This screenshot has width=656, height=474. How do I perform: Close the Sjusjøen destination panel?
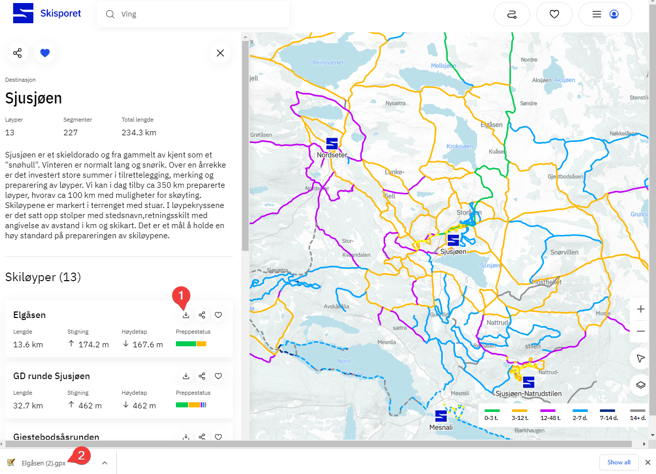[220, 53]
